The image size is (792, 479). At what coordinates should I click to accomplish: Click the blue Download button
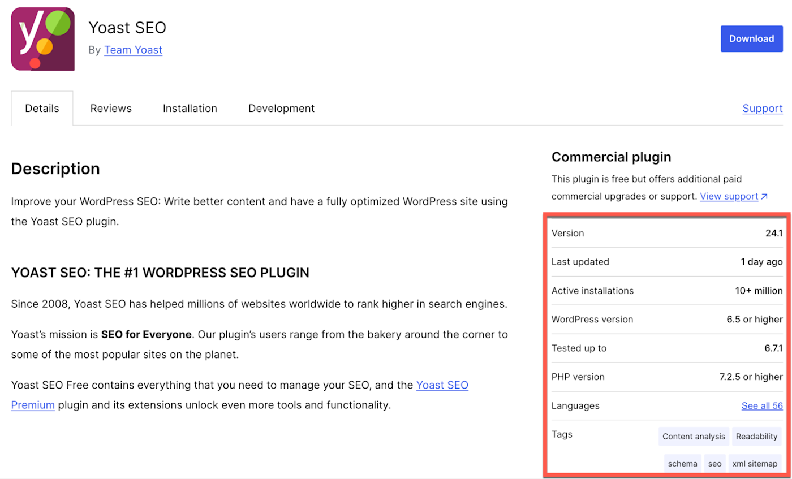(751, 38)
